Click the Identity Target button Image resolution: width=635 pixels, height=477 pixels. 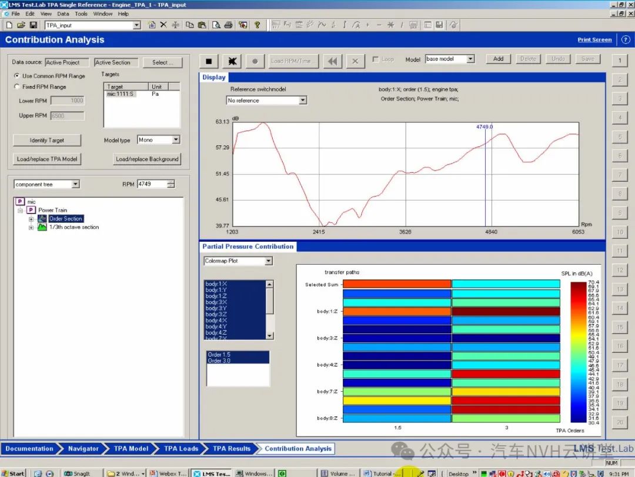click(x=47, y=140)
